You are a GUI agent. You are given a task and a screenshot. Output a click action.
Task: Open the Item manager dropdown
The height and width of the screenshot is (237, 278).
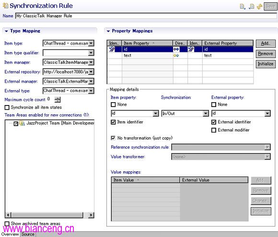tap(91, 62)
